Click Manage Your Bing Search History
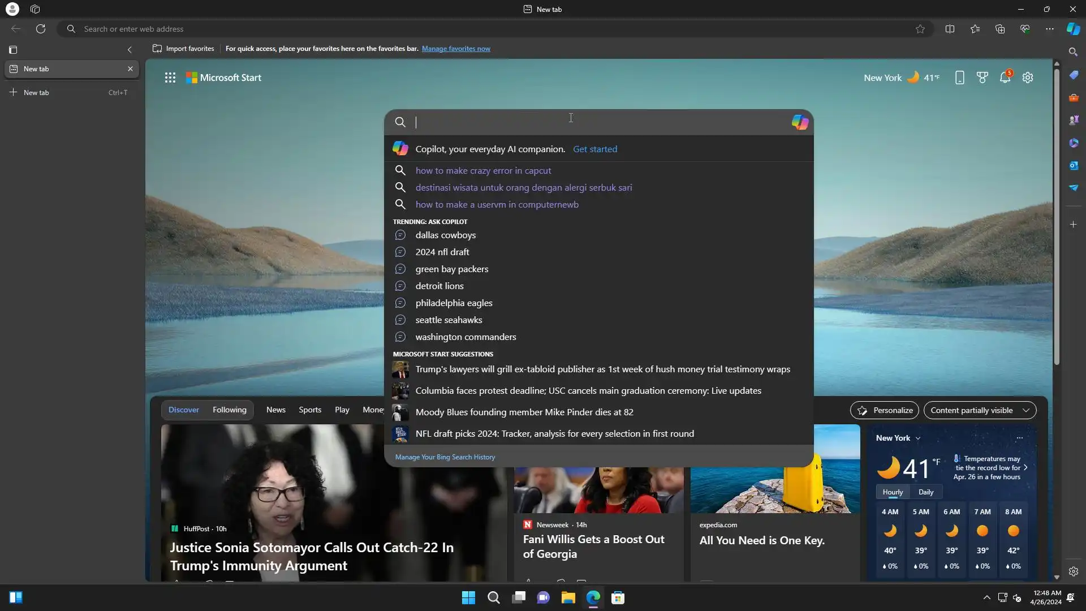 [445, 457]
